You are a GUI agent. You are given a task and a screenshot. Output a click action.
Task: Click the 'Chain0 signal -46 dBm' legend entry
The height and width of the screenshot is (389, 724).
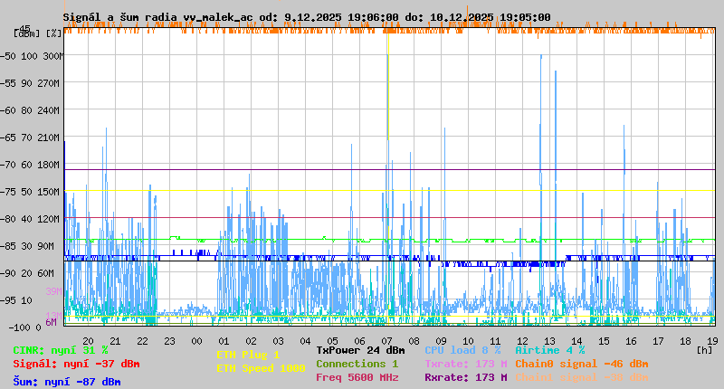pos(582,364)
